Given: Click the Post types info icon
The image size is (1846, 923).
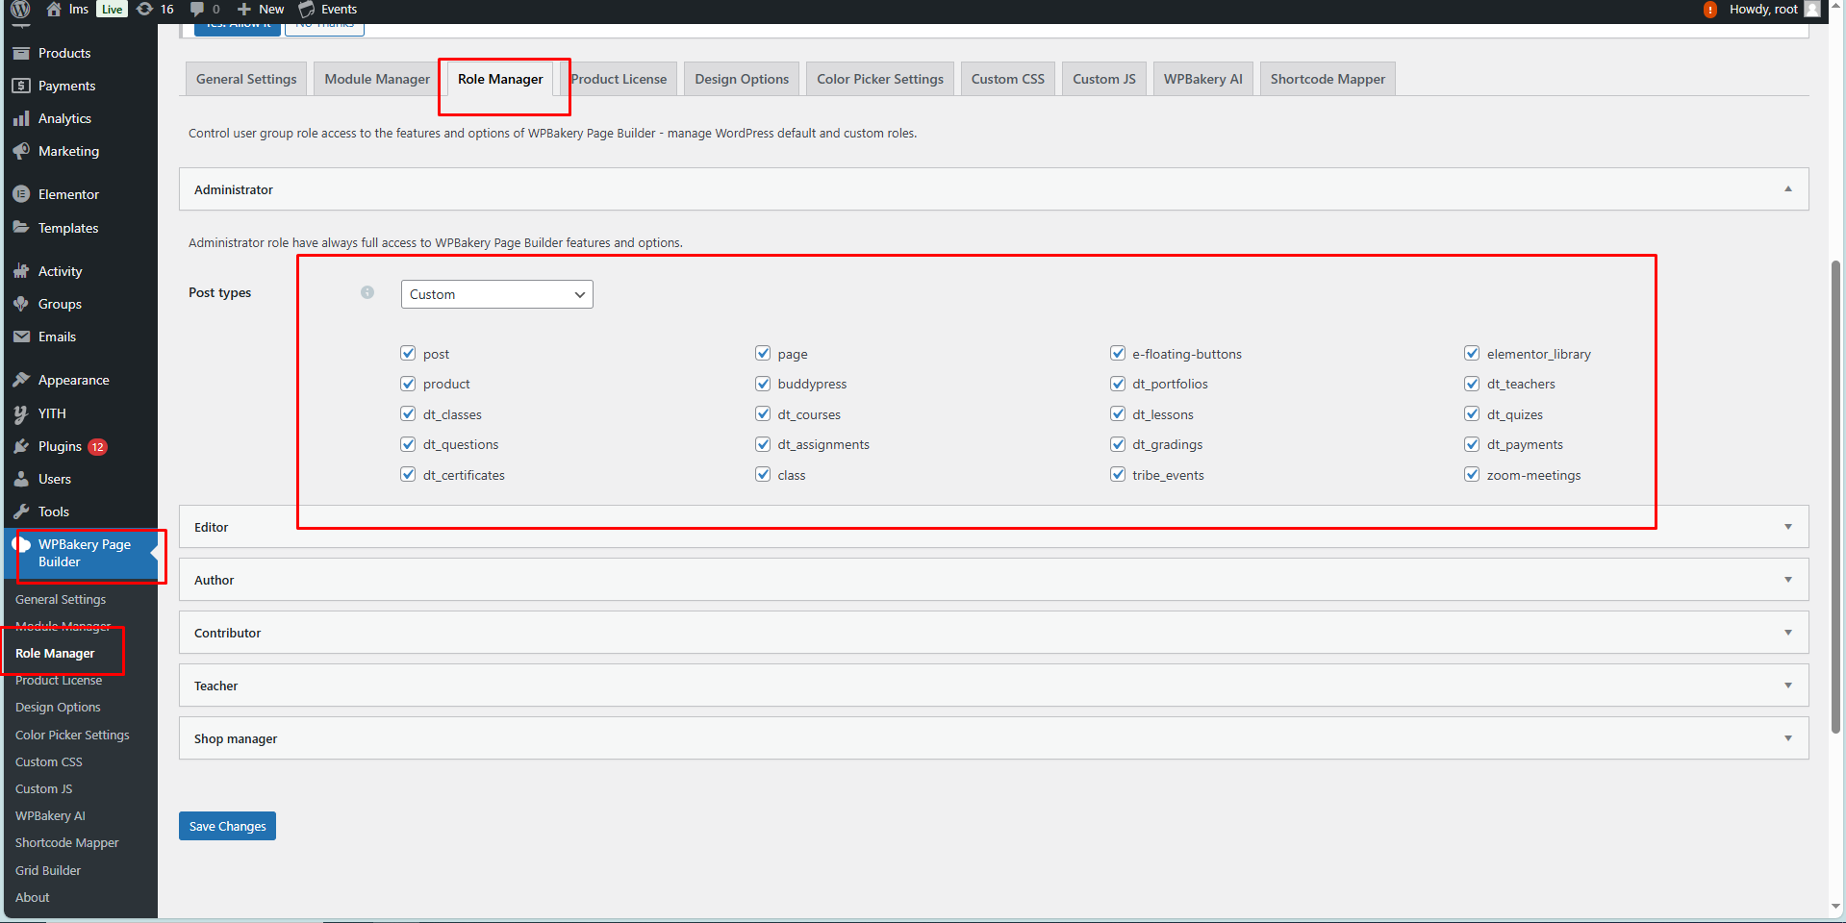Looking at the screenshot, I should tap(367, 292).
